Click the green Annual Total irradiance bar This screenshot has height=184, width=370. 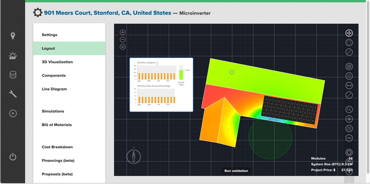tap(181, 75)
